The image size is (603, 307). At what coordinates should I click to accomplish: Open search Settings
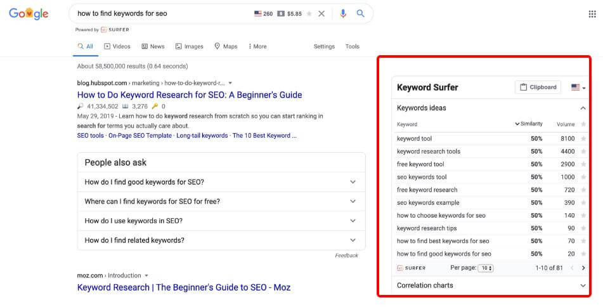[324, 46]
